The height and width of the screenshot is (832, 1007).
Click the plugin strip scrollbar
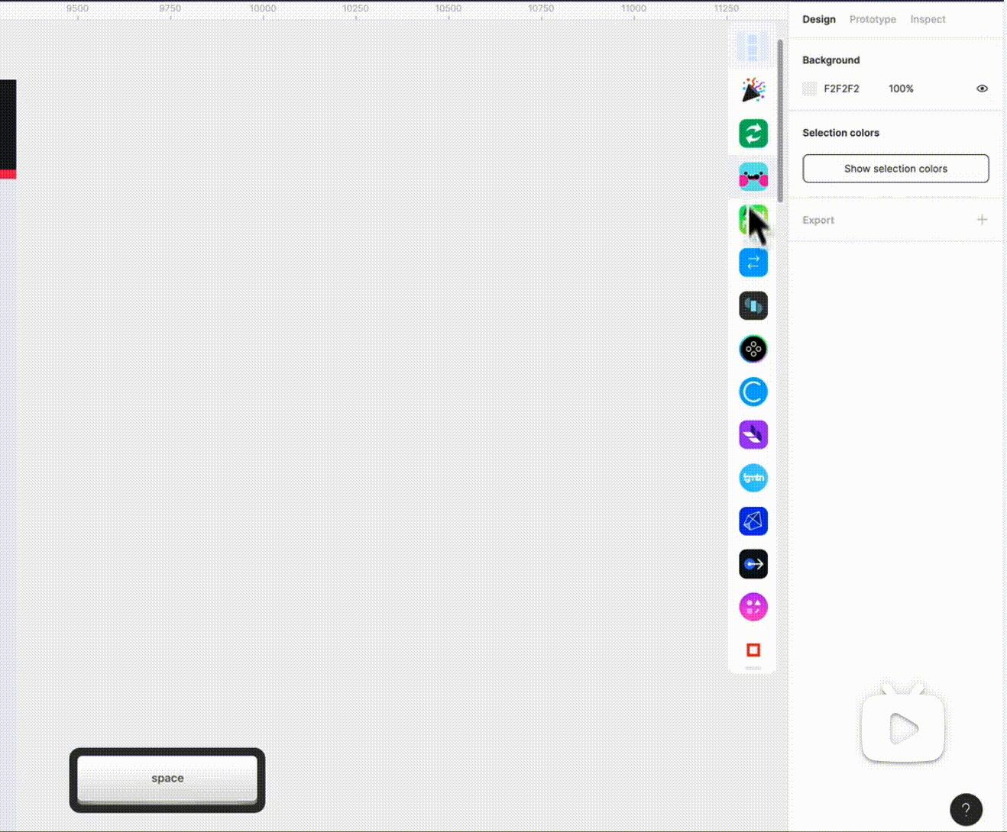click(x=780, y=121)
